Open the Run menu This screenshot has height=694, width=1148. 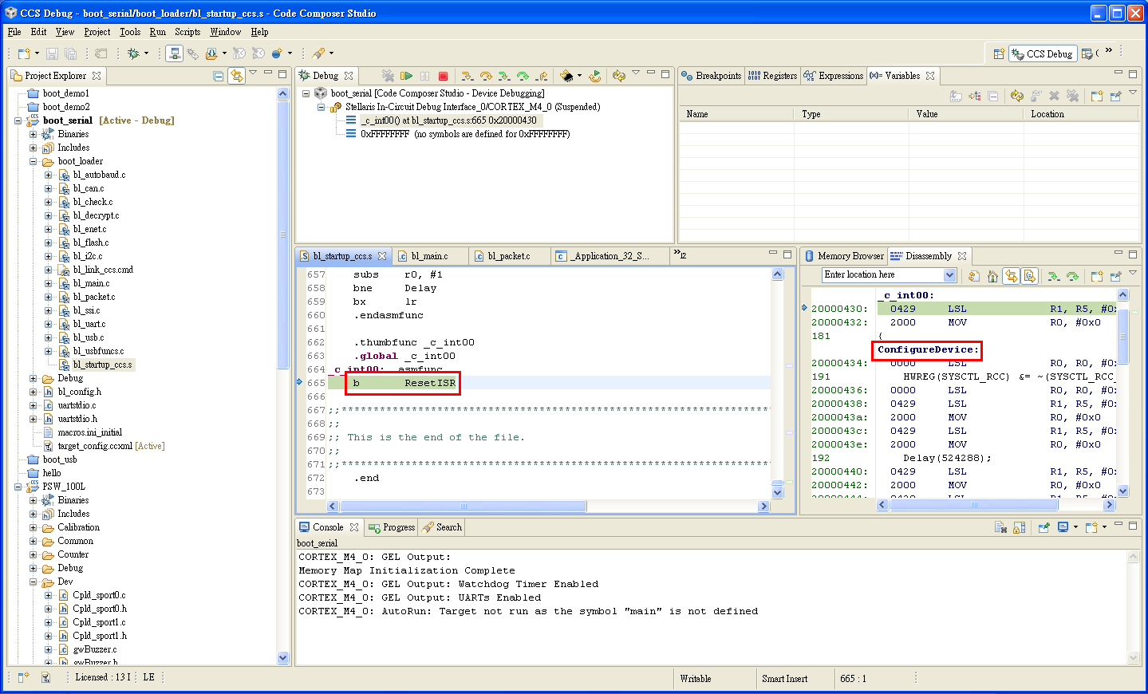(158, 32)
